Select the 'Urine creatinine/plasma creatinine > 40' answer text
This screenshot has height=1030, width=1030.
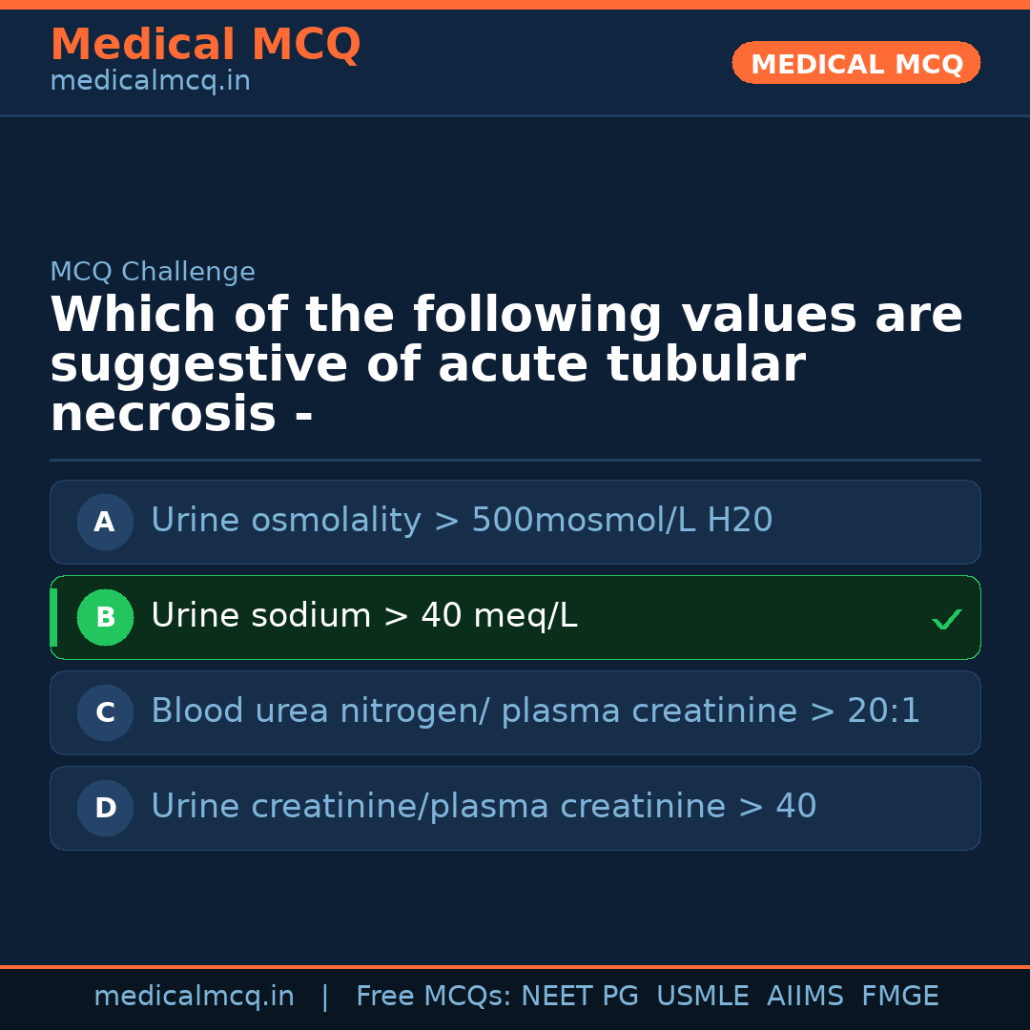pos(484,807)
